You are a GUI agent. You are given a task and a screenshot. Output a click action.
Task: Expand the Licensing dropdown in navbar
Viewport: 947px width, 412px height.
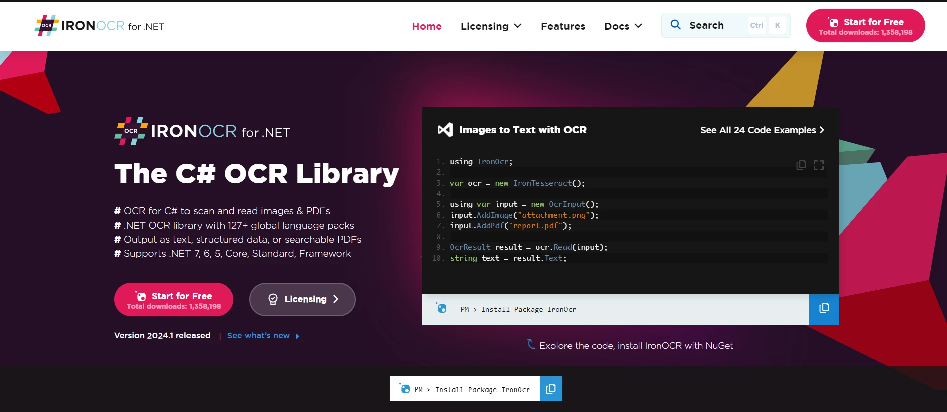coord(491,26)
